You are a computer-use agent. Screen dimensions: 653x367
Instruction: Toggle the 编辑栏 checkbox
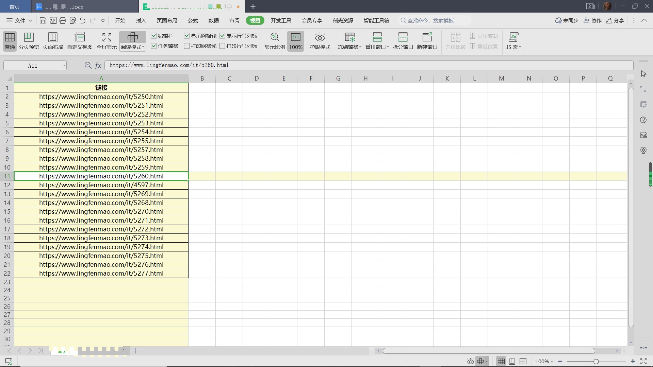[154, 36]
